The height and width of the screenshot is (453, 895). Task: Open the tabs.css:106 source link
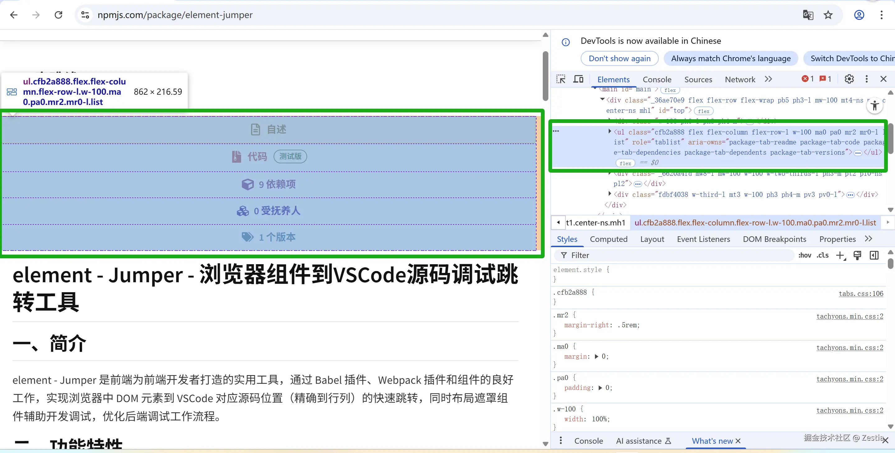pyautogui.click(x=860, y=294)
